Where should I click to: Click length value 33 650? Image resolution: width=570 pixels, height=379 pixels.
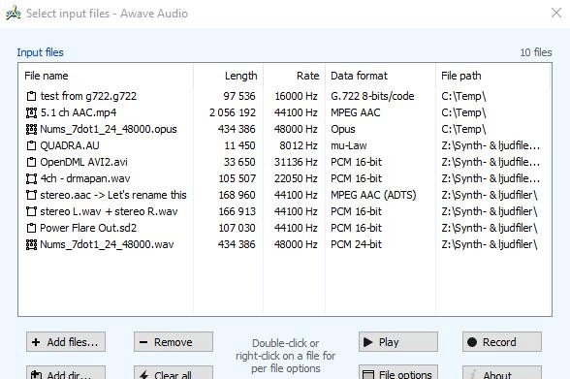239,162
